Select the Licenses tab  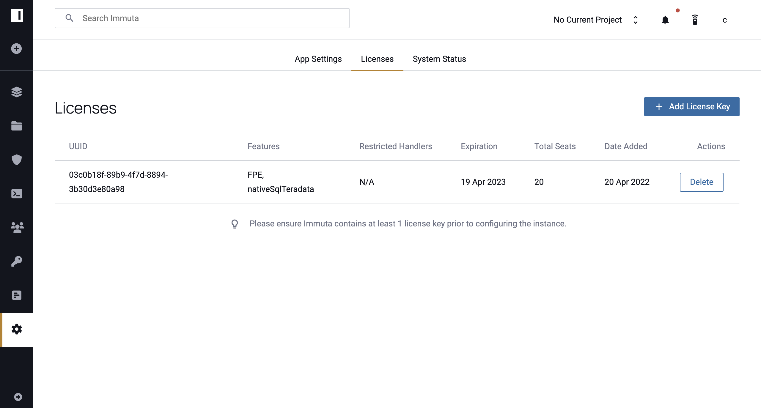[x=377, y=59]
